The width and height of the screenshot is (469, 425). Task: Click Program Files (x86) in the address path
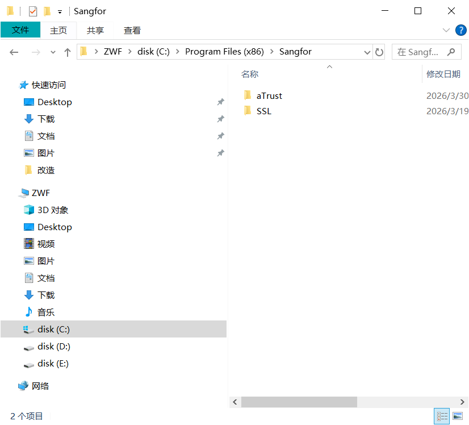224,52
